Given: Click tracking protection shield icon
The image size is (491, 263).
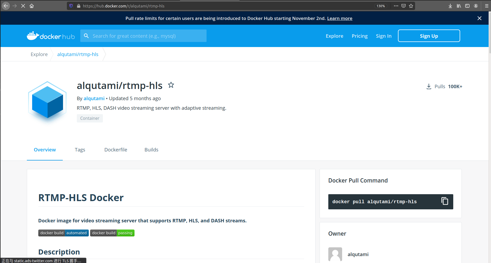Looking at the screenshot, I should 71,6.
